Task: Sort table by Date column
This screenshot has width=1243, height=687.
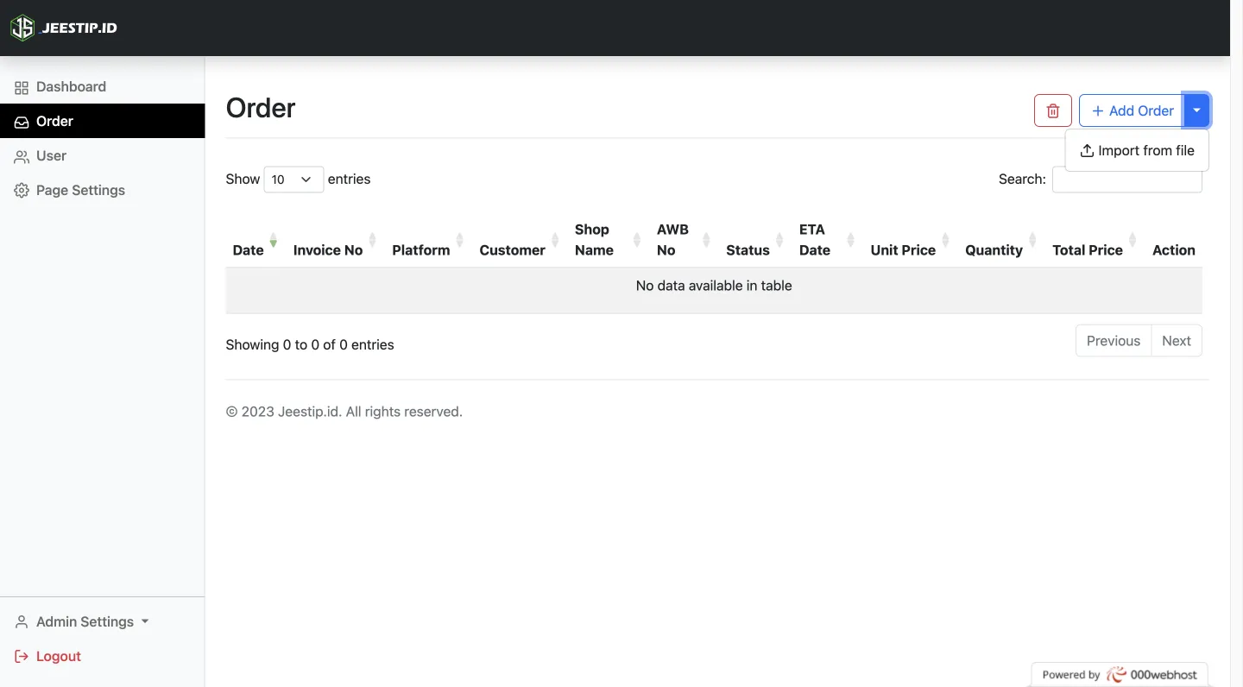Action: (256, 240)
